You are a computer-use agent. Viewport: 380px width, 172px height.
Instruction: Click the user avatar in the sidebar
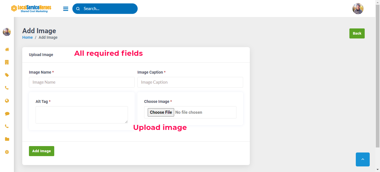tap(7, 32)
